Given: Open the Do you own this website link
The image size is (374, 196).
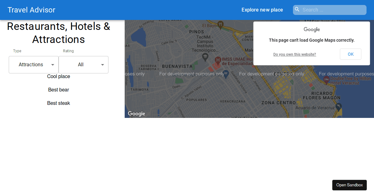Looking at the screenshot, I should pyautogui.click(x=295, y=54).
